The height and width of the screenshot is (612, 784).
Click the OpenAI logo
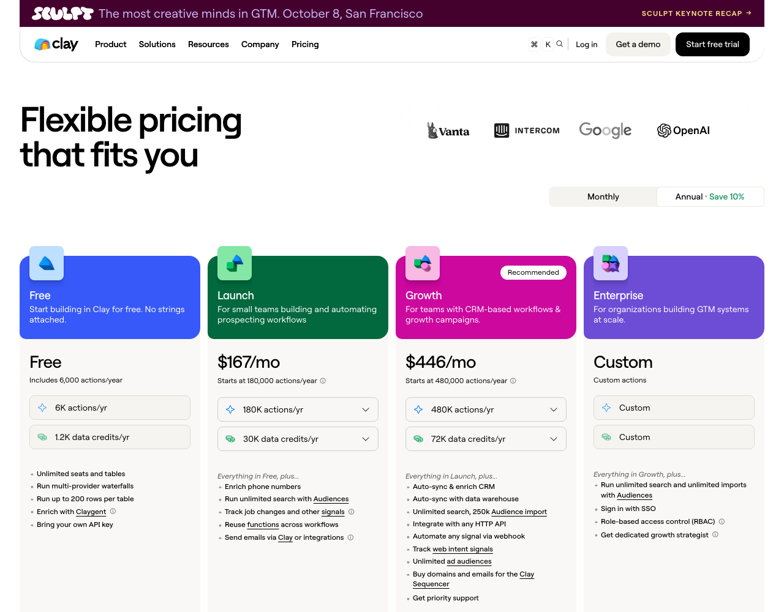coord(684,130)
